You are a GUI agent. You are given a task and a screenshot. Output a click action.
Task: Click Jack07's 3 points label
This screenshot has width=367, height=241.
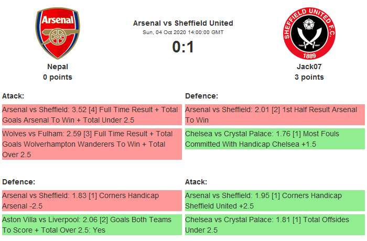coord(309,77)
